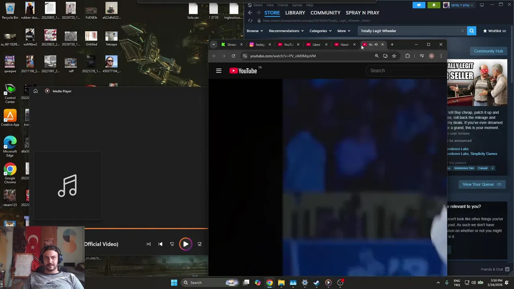Close the Liked YouTube tab in Chrome
514x289 pixels.
[326, 45]
